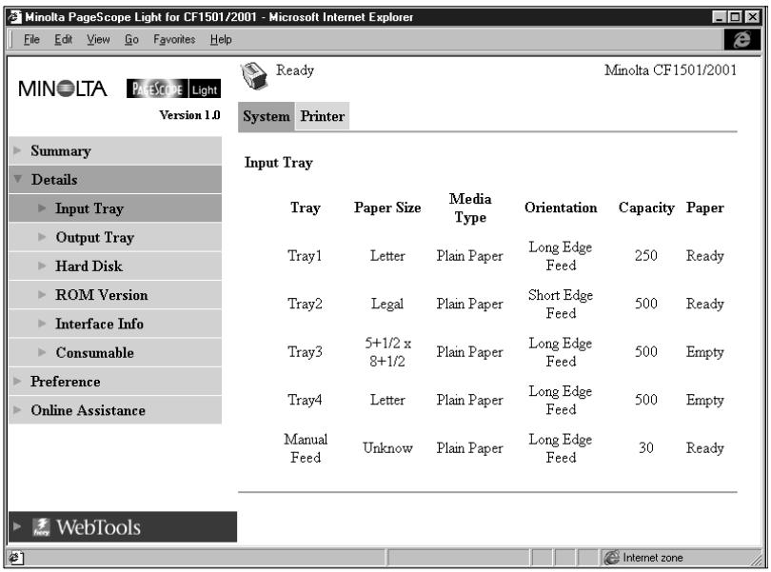771x572 pixels.
Task: Click the Short Edge Feed orientation cell
Action: 561,304
